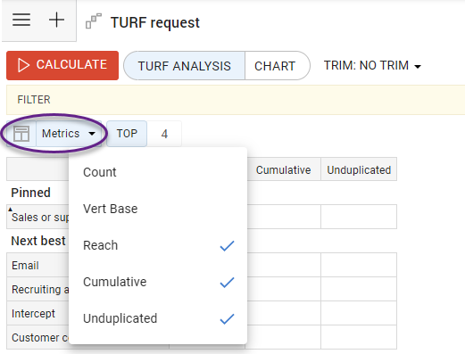Select Vert Base in the metrics menu
465x354 pixels.
(158, 209)
